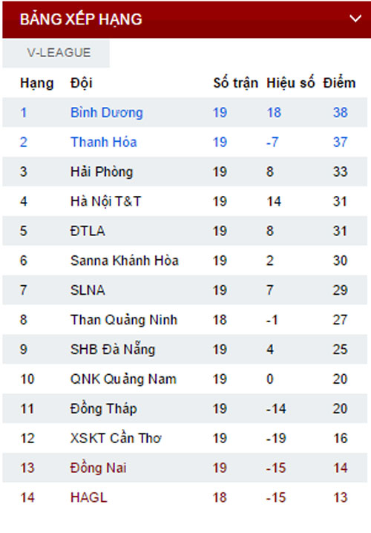This screenshot has width=371, height=533.
Task: Click the Điểm column header
Action: (x=339, y=83)
